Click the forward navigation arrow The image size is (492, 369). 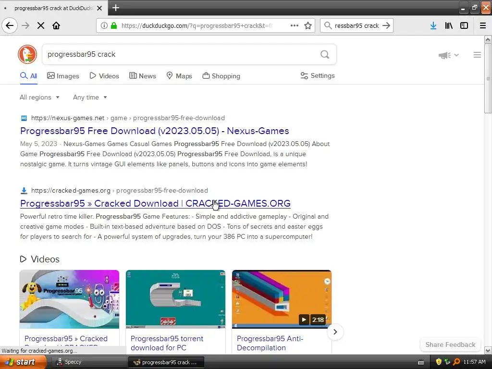[x=25, y=25]
